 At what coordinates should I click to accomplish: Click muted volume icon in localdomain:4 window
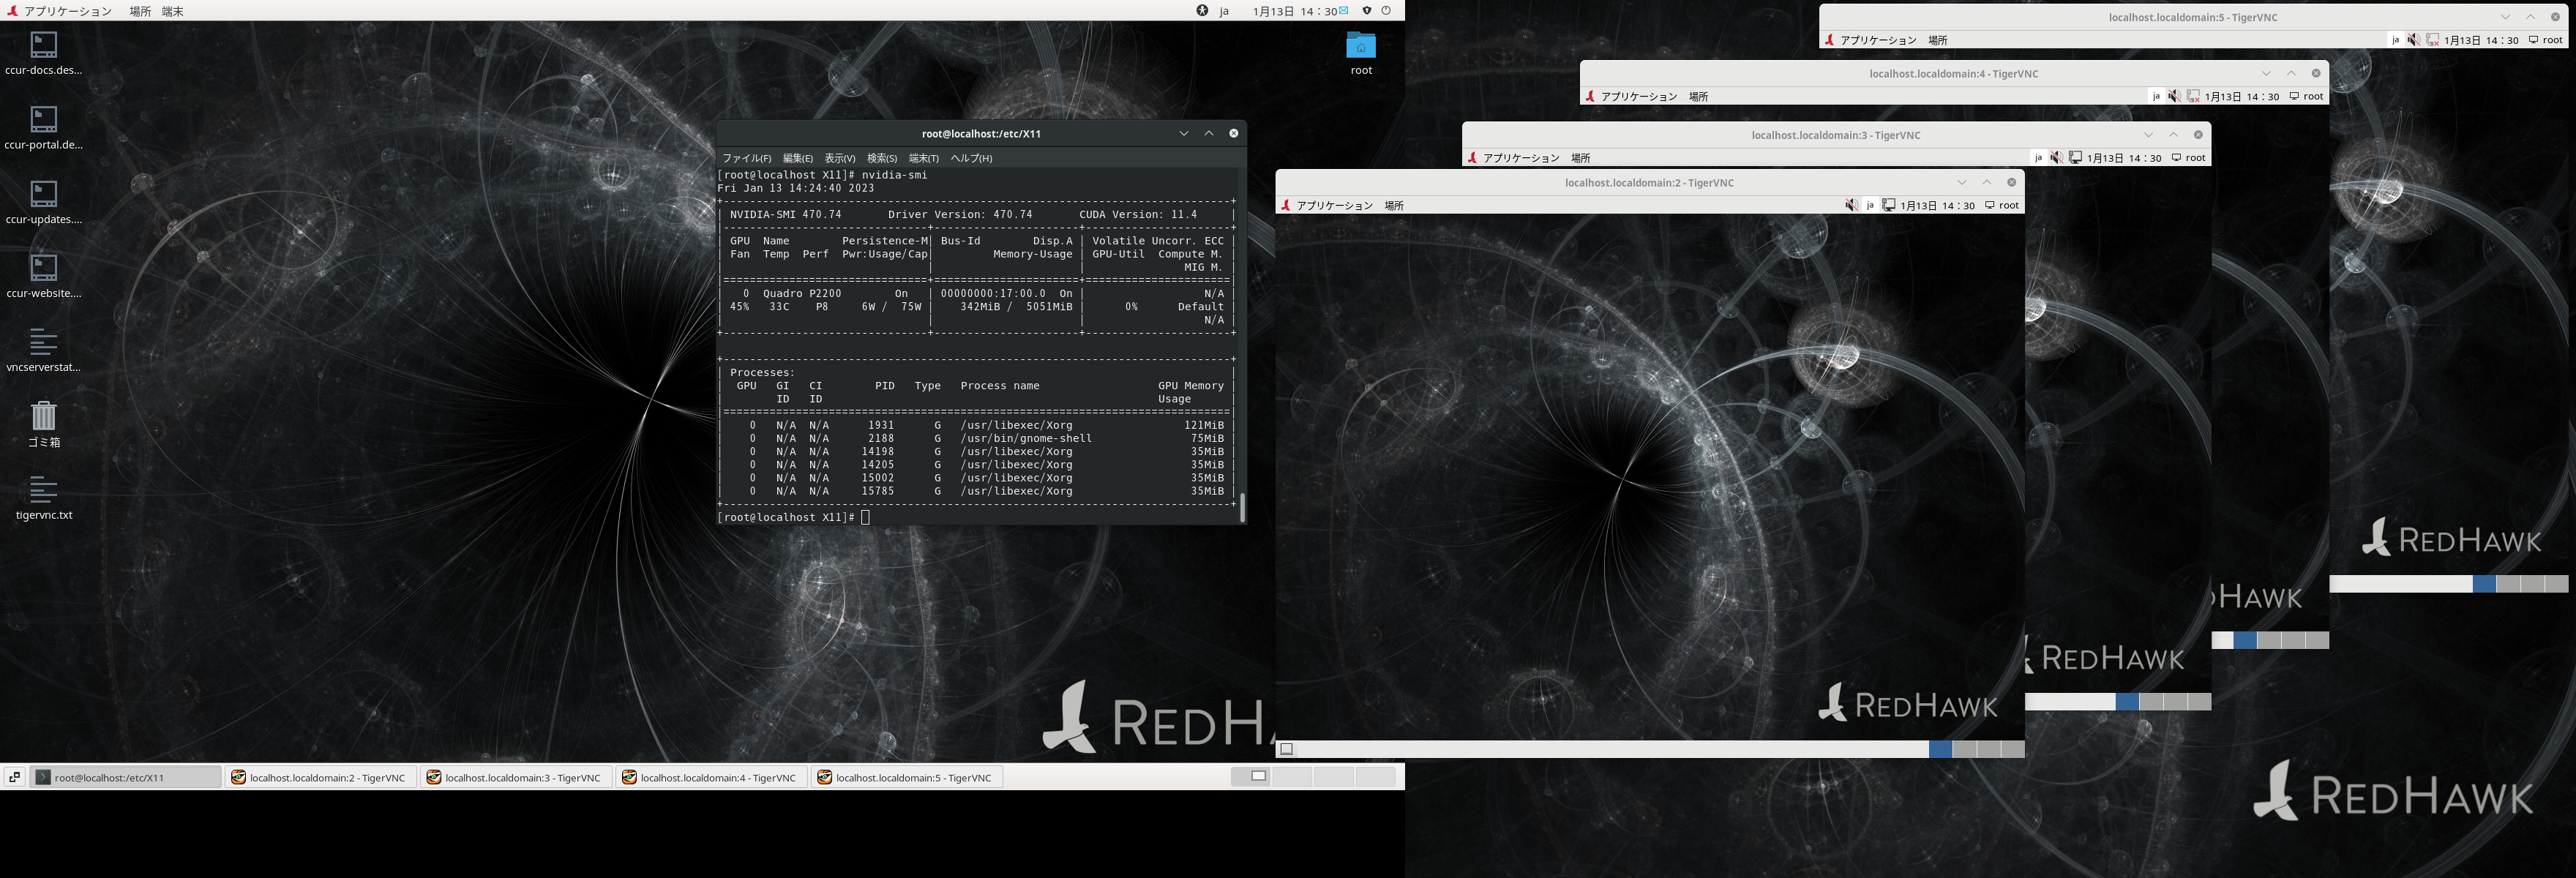pyautogui.click(x=2174, y=97)
